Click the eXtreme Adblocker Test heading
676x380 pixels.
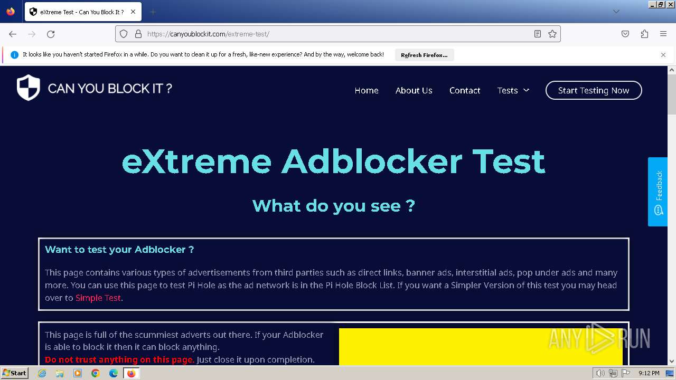(333, 161)
